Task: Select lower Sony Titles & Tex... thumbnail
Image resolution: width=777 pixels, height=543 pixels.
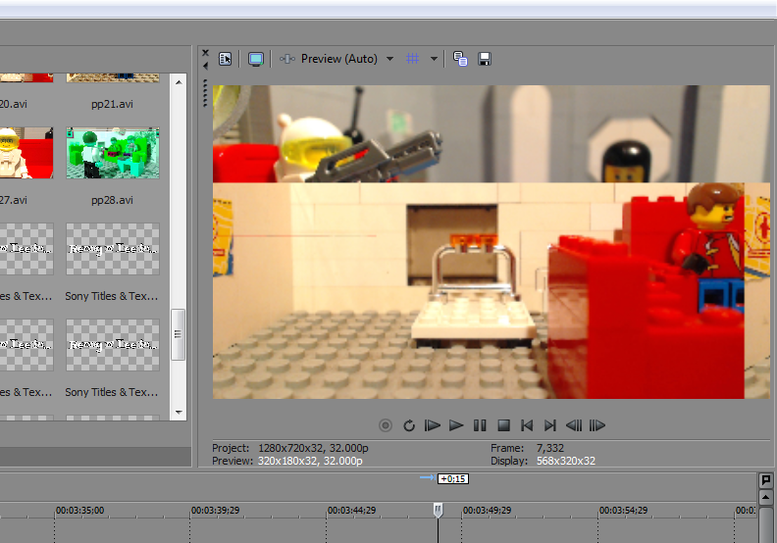Action: tap(113, 344)
